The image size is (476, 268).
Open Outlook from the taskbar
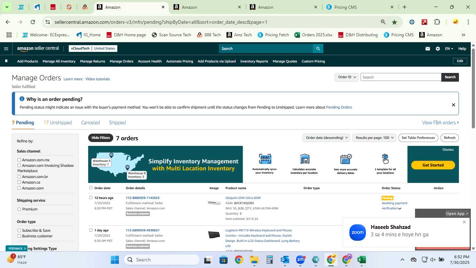pyautogui.click(x=285, y=260)
